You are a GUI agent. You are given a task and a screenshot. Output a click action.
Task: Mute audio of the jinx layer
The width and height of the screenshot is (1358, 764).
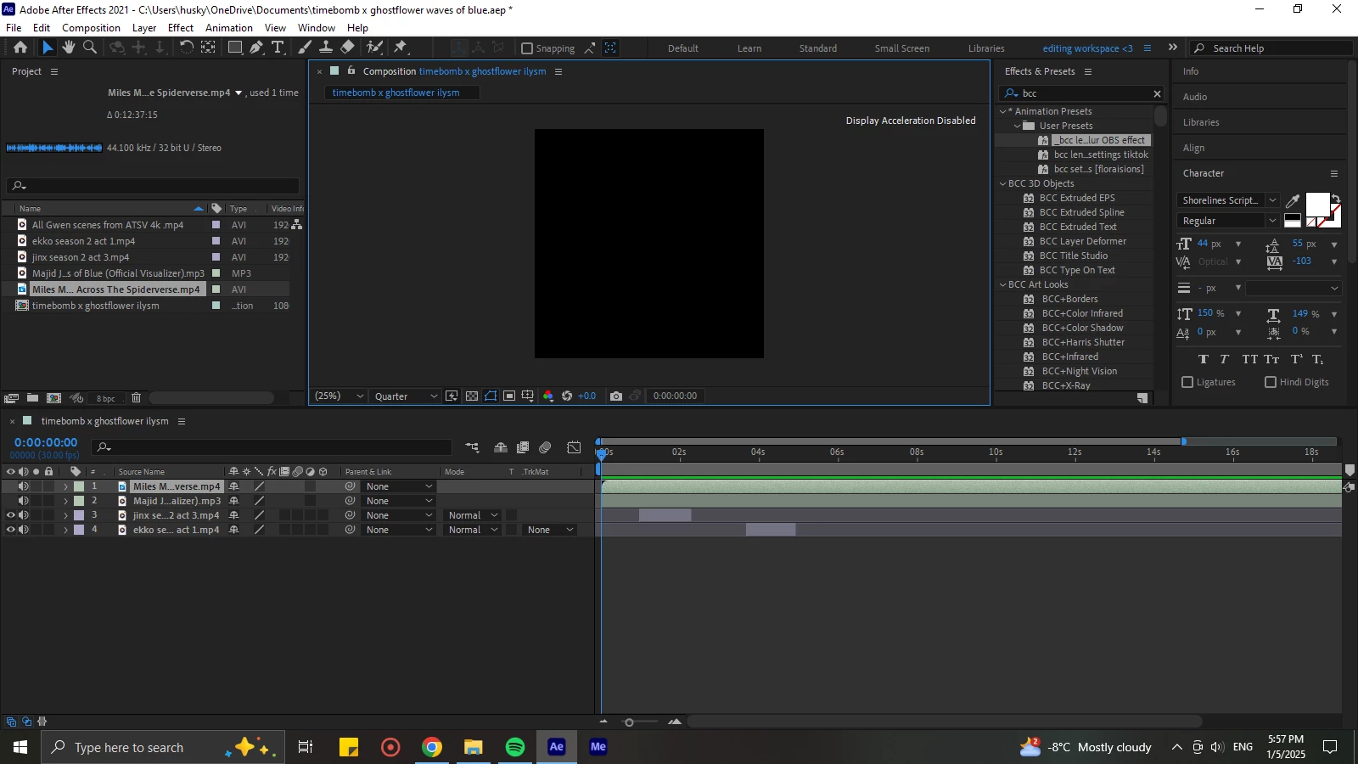click(x=24, y=515)
